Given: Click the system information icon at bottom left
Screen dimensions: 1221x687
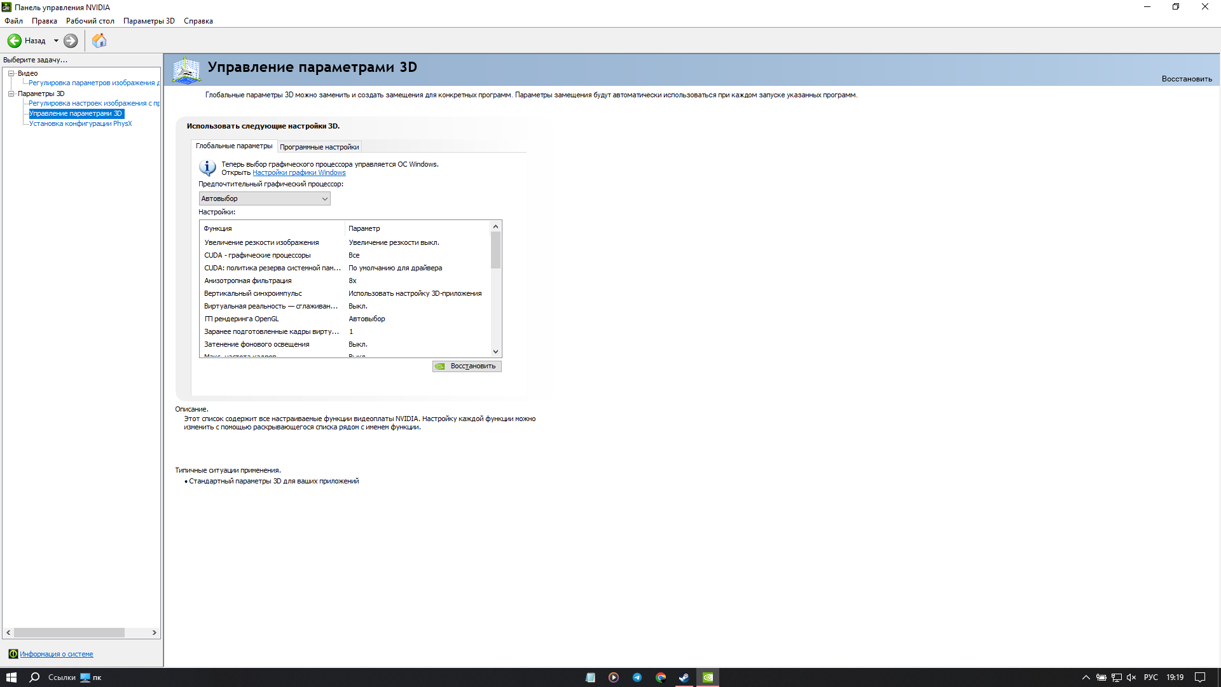Looking at the screenshot, I should [13, 654].
